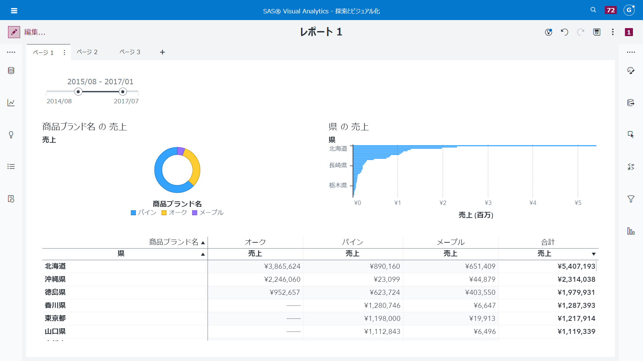Click the 商品ブランド名 の 売上 chart title

84,127
